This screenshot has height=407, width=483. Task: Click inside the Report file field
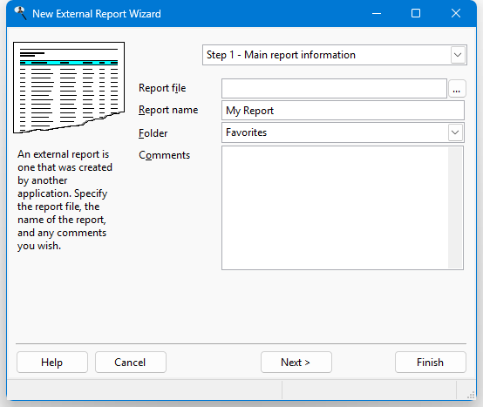pos(334,89)
